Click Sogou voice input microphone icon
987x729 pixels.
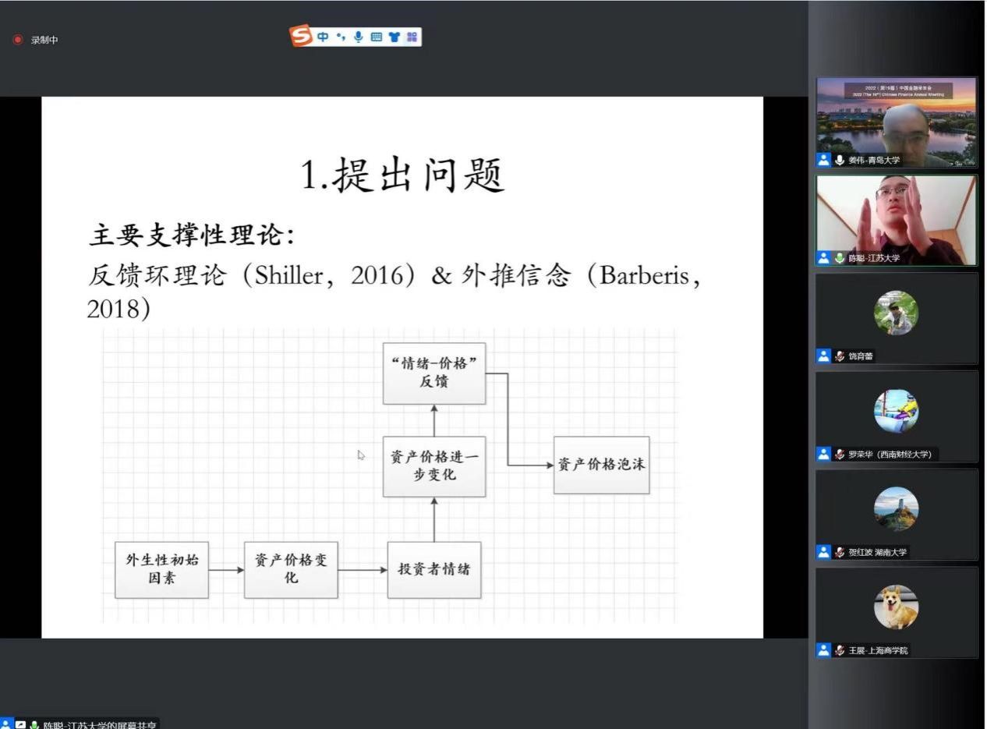358,37
